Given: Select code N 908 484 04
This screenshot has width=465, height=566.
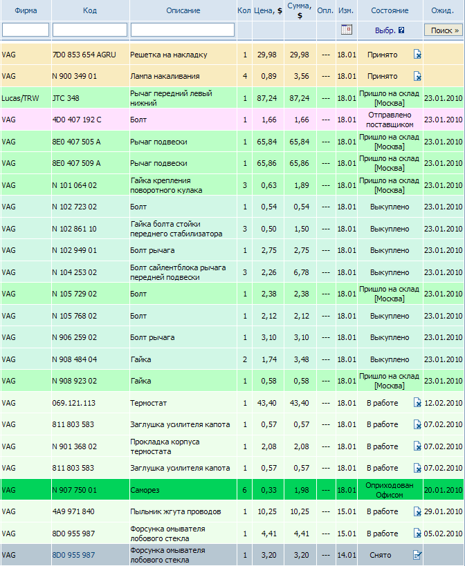Looking at the screenshot, I should click(75, 359).
